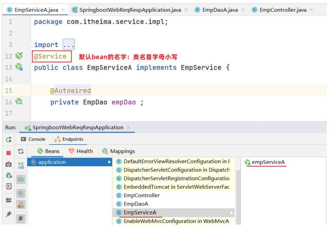Click the EmpServiceA class name in code
329x227 pixels.
(x=109, y=67)
